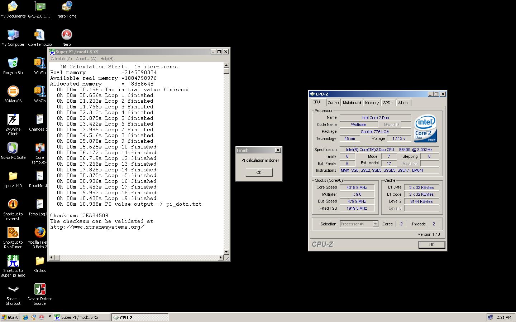Launch Nero Home from the desktop

tap(67, 10)
